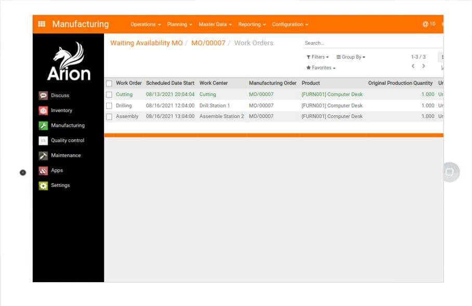Open Quality control from the sidebar
472x306 pixels.
tap(68, 140)
